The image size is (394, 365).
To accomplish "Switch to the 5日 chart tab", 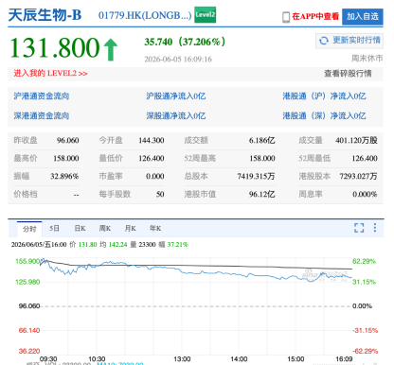I will [54, 228].
